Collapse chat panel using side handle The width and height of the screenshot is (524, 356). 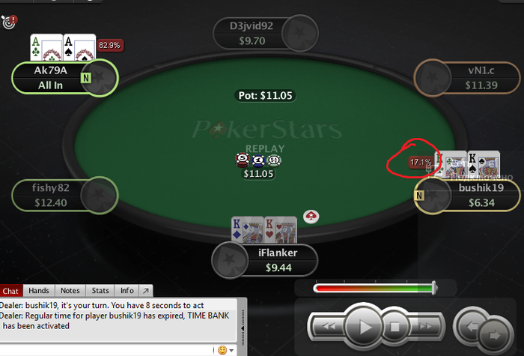pos(243,328)
